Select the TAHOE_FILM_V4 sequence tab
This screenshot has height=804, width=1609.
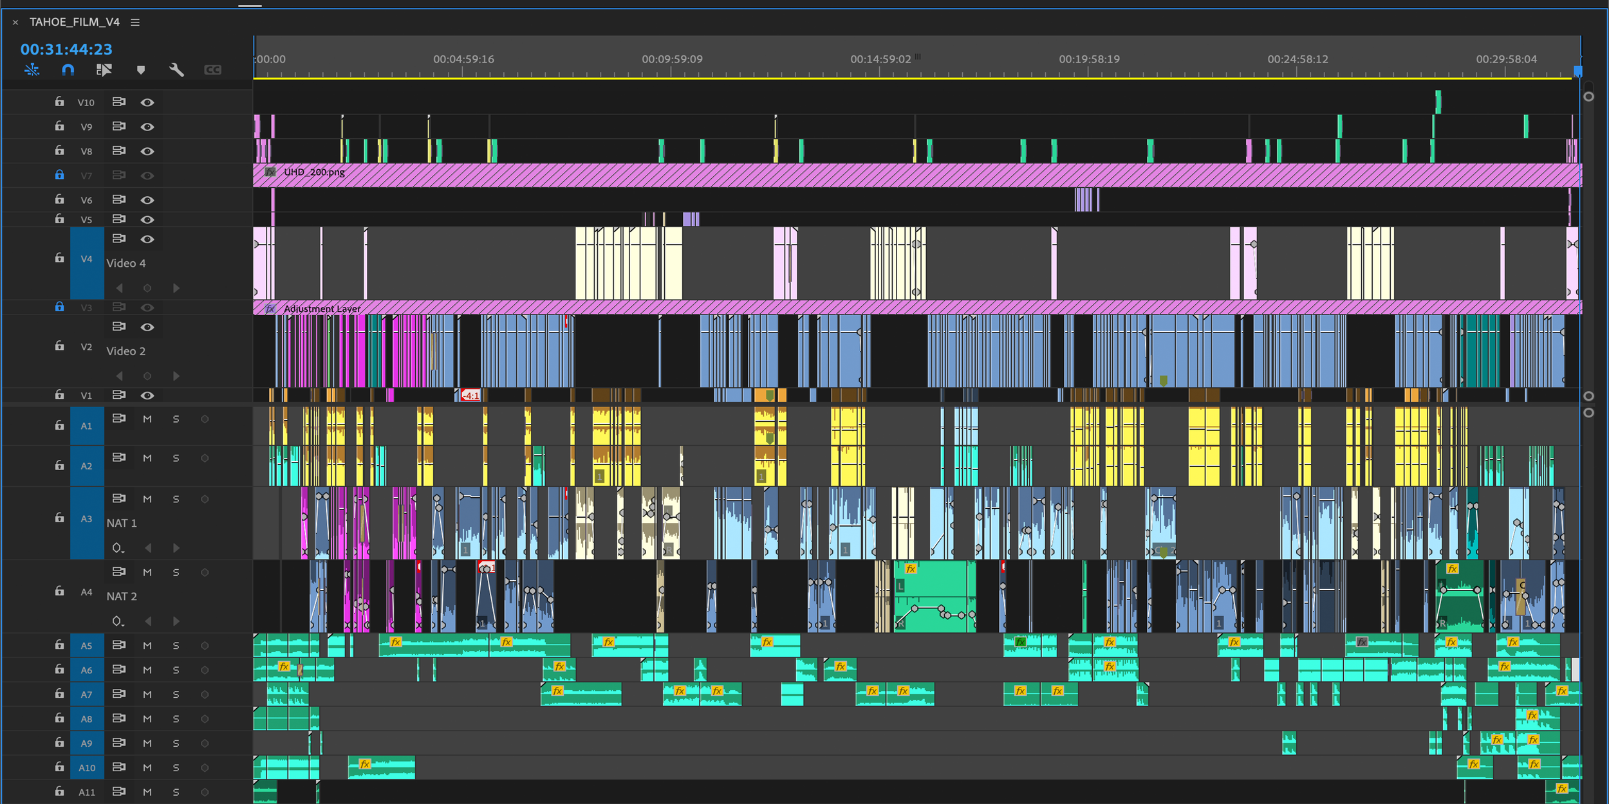coord(74,22)
